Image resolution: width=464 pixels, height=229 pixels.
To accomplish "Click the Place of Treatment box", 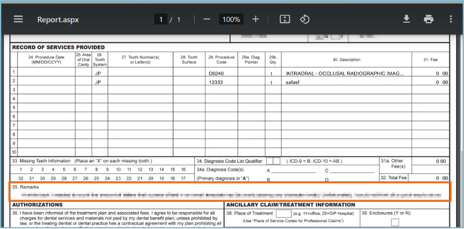I will [x=283, y=214].
